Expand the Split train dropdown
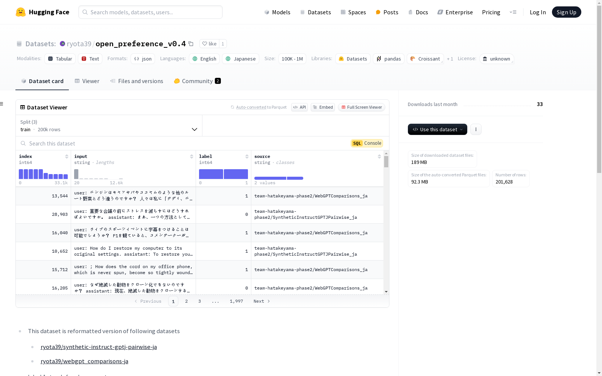The width and height of the screenshot is (602, 376). tap(109, 126)
